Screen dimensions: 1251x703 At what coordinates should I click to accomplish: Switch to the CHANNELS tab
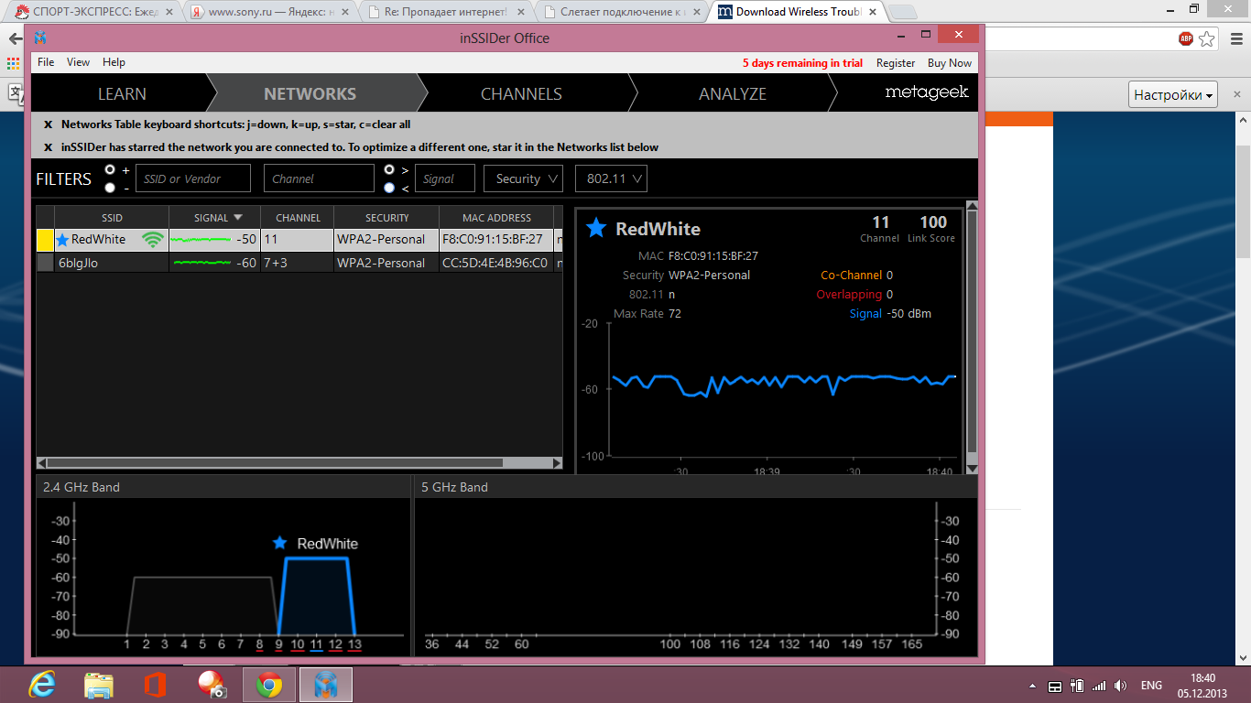point(521,93)
